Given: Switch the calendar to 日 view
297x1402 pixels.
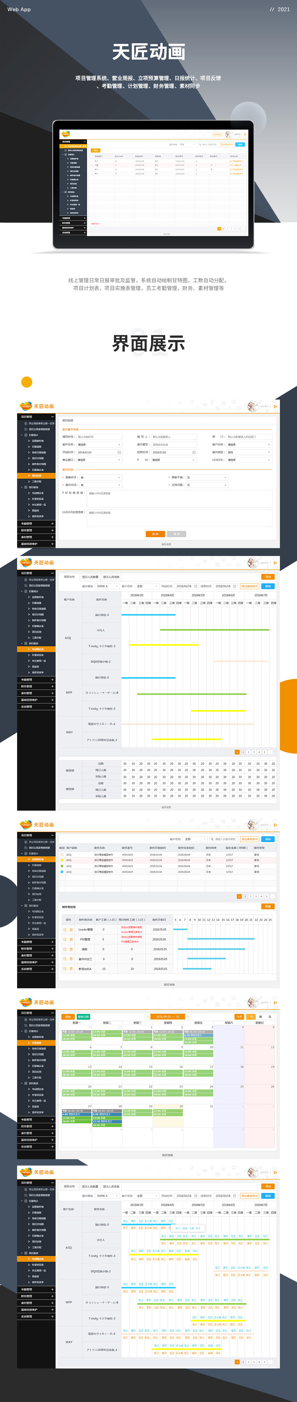Looking at the screenshot, I should coord(270,1017).
